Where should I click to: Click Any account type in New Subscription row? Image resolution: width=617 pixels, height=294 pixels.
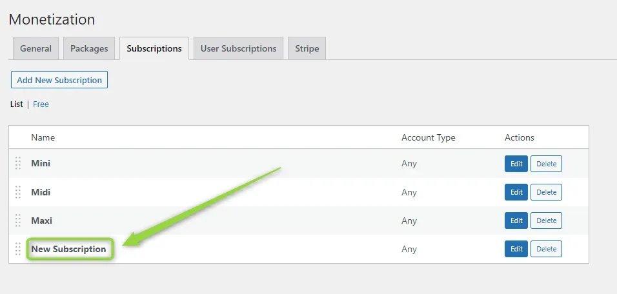[409, 249]
